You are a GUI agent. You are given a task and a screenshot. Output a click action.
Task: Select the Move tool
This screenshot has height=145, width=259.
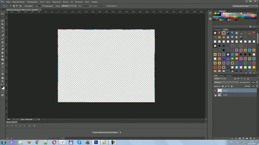click(2, 14)
